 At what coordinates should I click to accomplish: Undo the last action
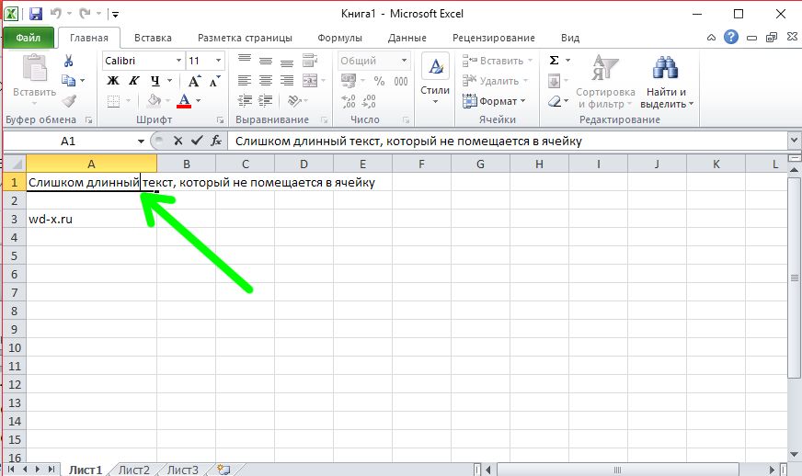coord(56,14)
